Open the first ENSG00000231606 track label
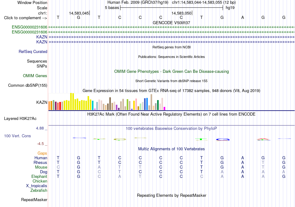This screenshot has height=207, width=295. 30,27
